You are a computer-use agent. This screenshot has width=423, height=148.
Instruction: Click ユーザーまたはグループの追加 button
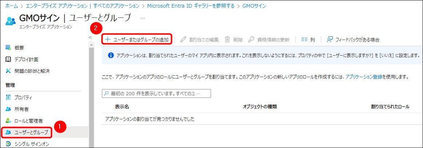tap(137, 39)
